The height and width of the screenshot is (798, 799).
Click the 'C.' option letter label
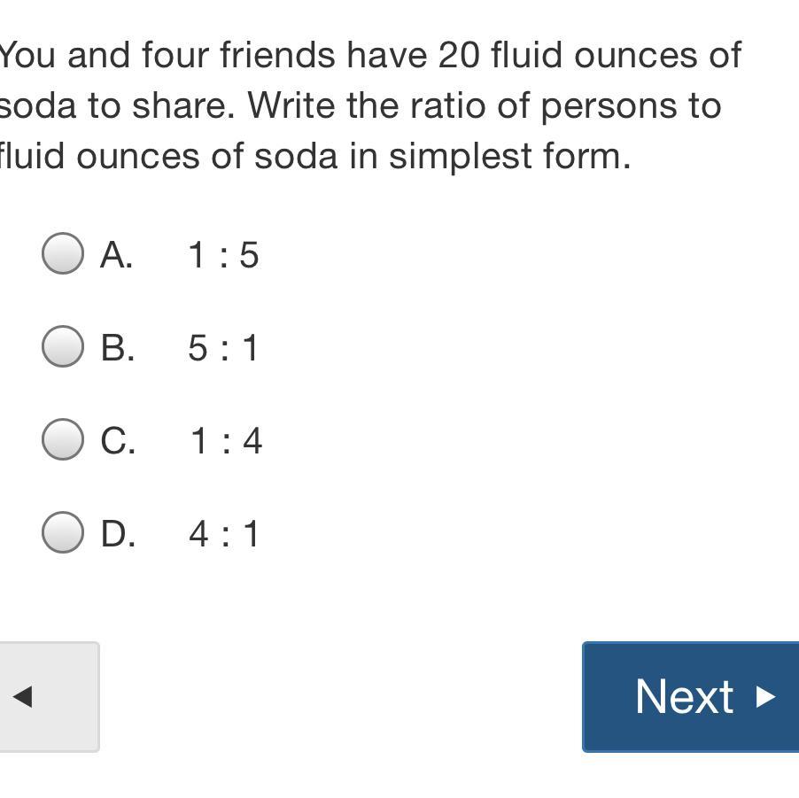click(x=118, y=441)
